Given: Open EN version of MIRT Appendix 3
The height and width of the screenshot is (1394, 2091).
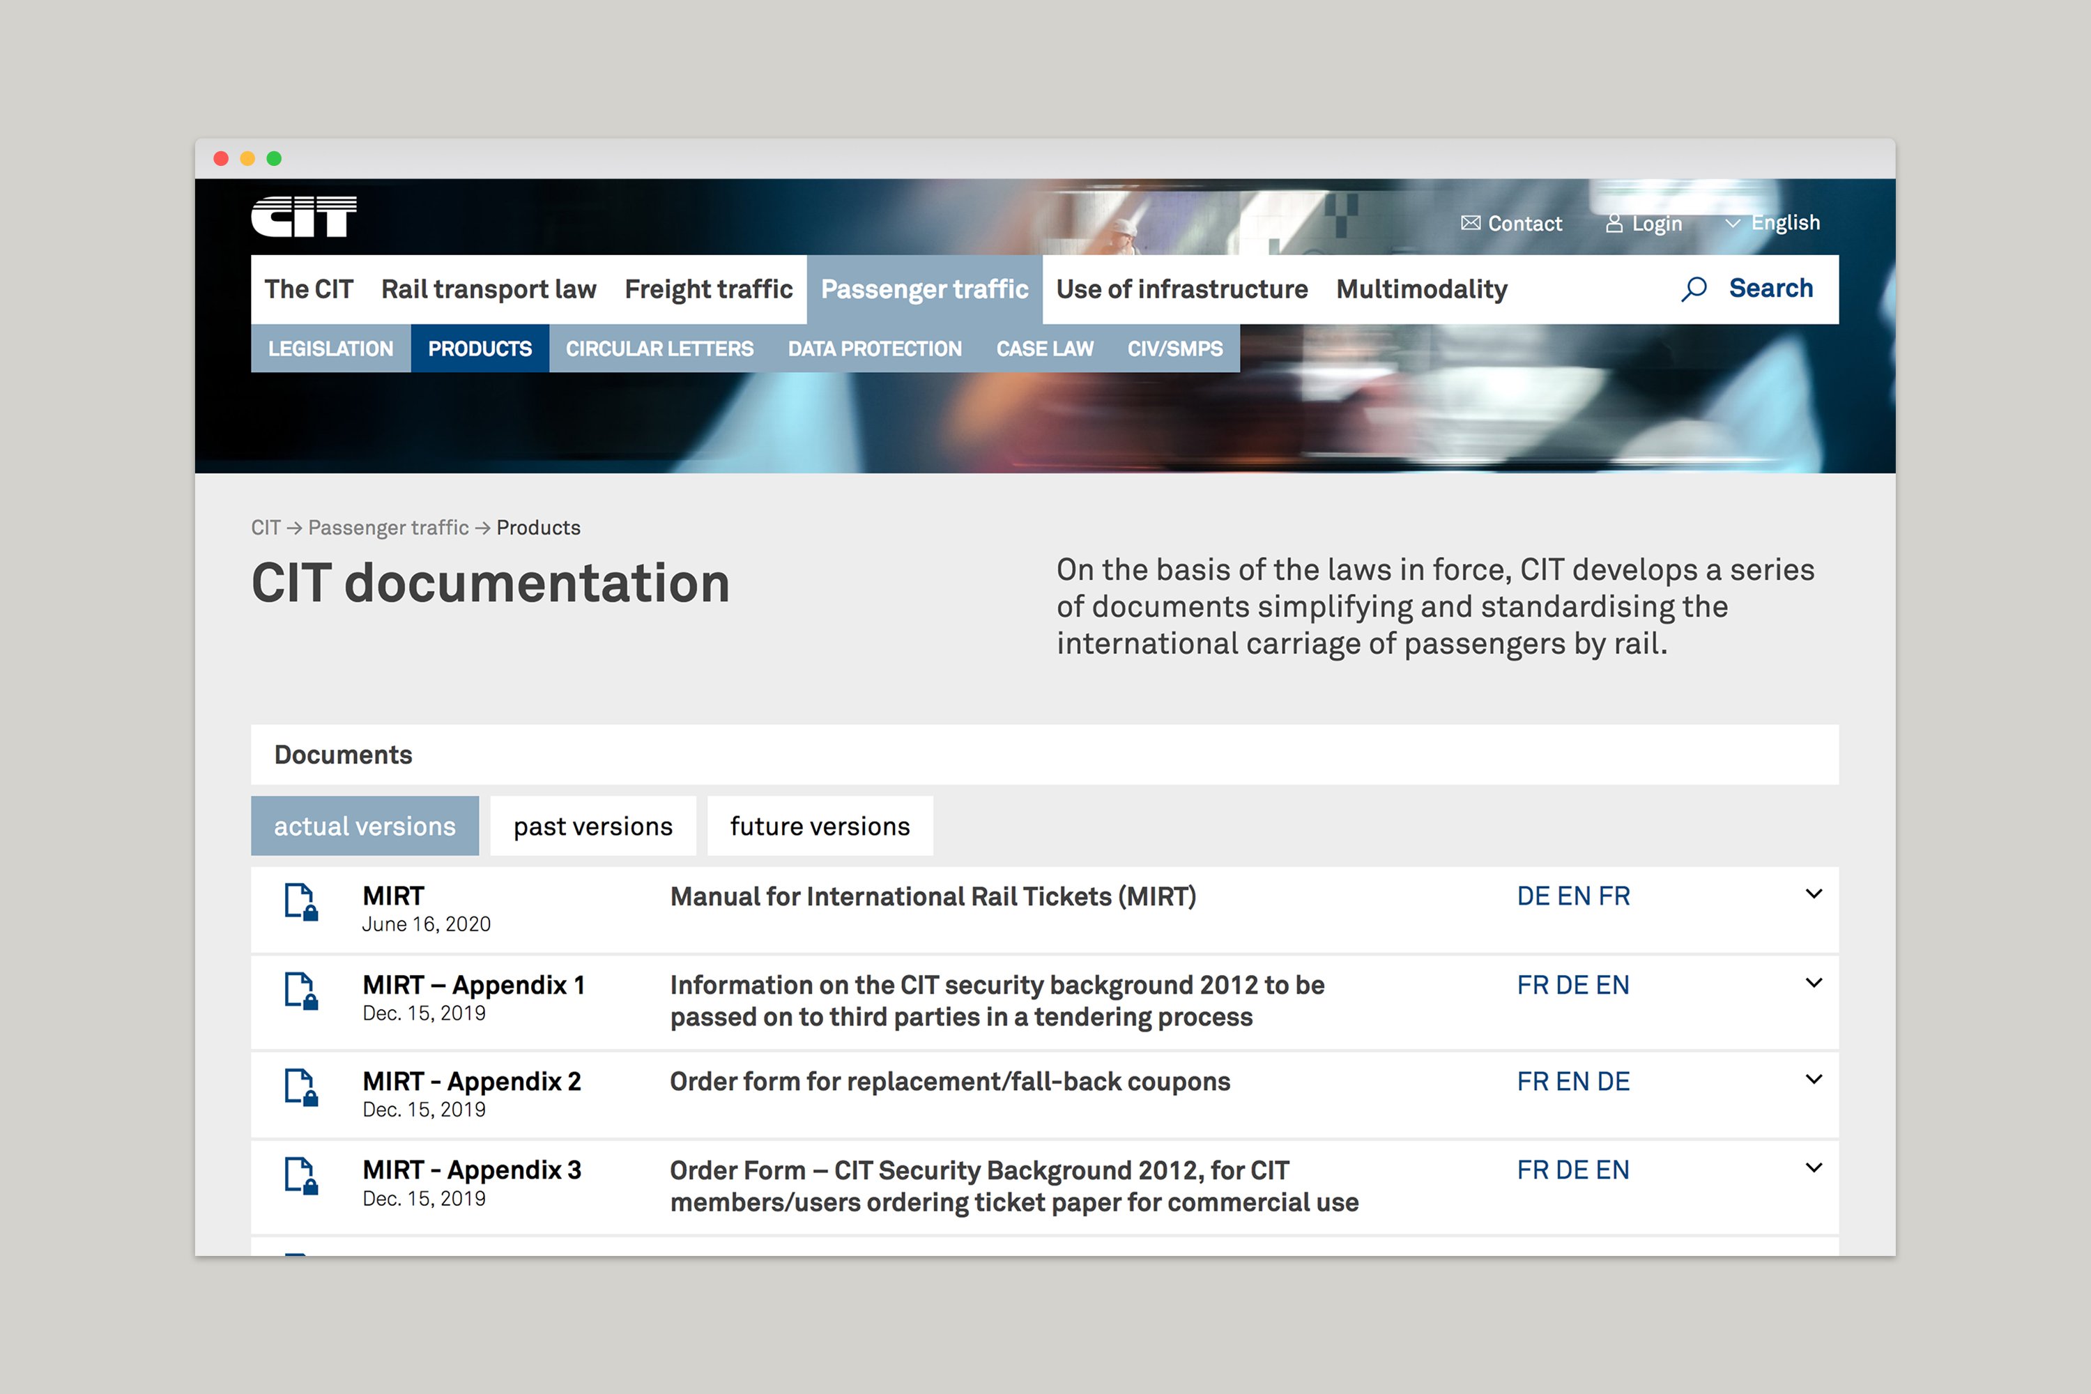Looking at the screenshot, I should tap(1613, 1170).
